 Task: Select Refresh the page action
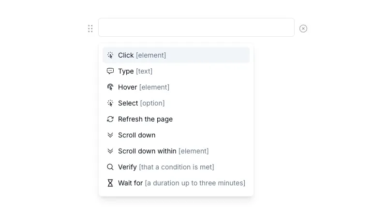(x=145, y=119)
